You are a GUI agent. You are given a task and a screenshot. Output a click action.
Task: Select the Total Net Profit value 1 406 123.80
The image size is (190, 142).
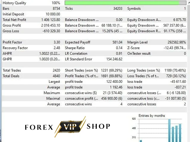pos(51,20)
